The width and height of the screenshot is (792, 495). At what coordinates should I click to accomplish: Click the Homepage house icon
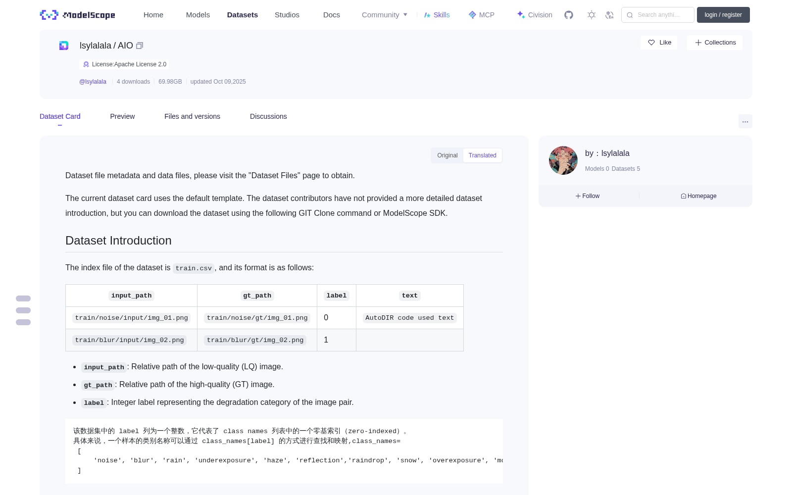click(684, 196)
